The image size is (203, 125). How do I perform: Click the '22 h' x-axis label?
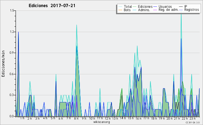tap(185, 118)
